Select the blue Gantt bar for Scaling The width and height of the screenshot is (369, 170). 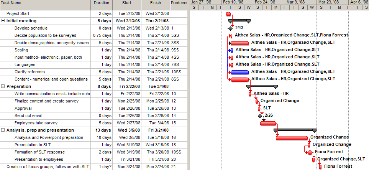(231, 50)
